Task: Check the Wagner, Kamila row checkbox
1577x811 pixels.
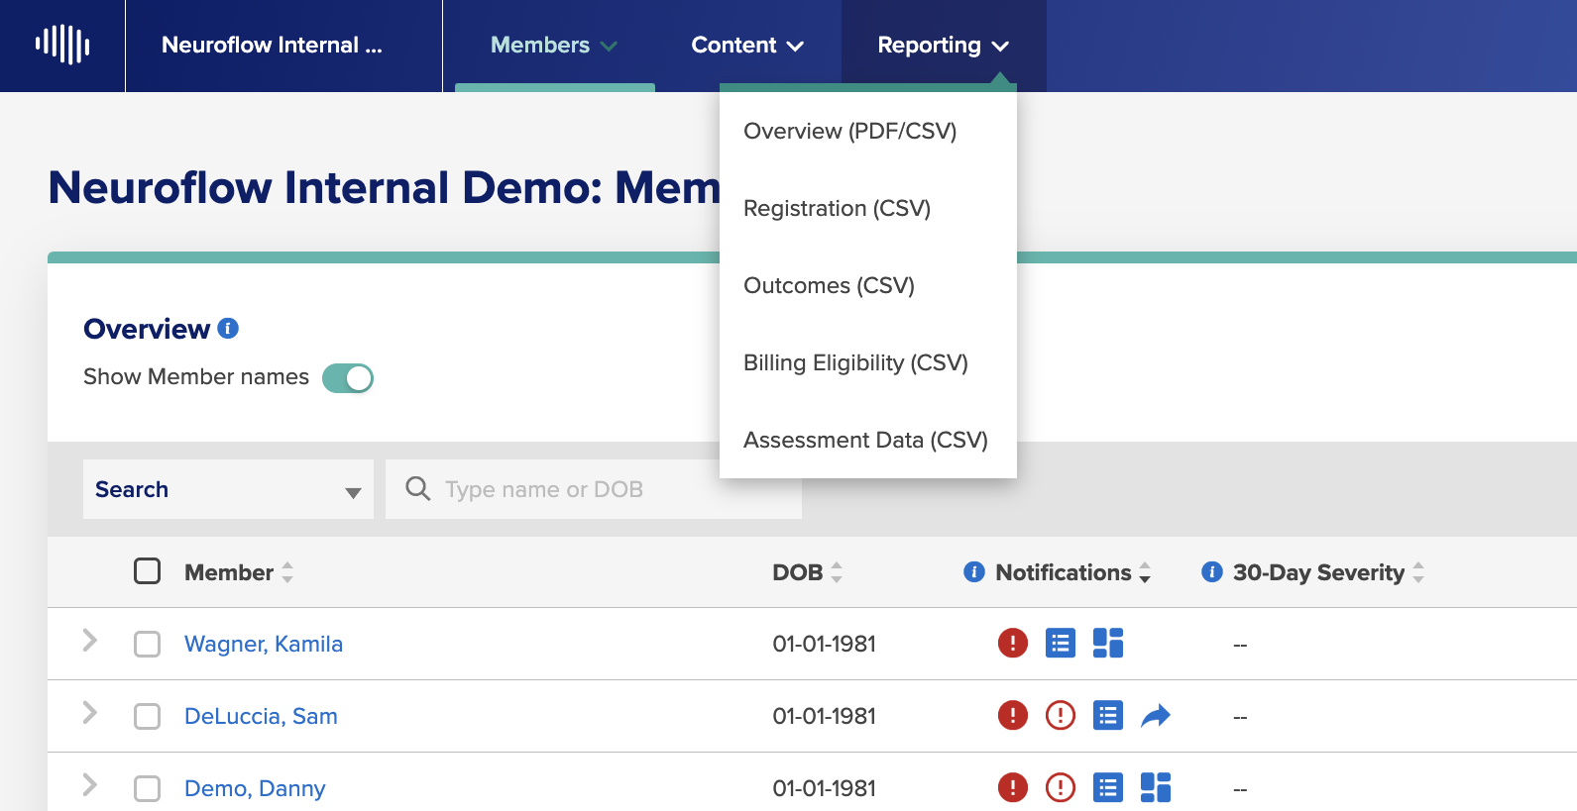Action: 147,644
